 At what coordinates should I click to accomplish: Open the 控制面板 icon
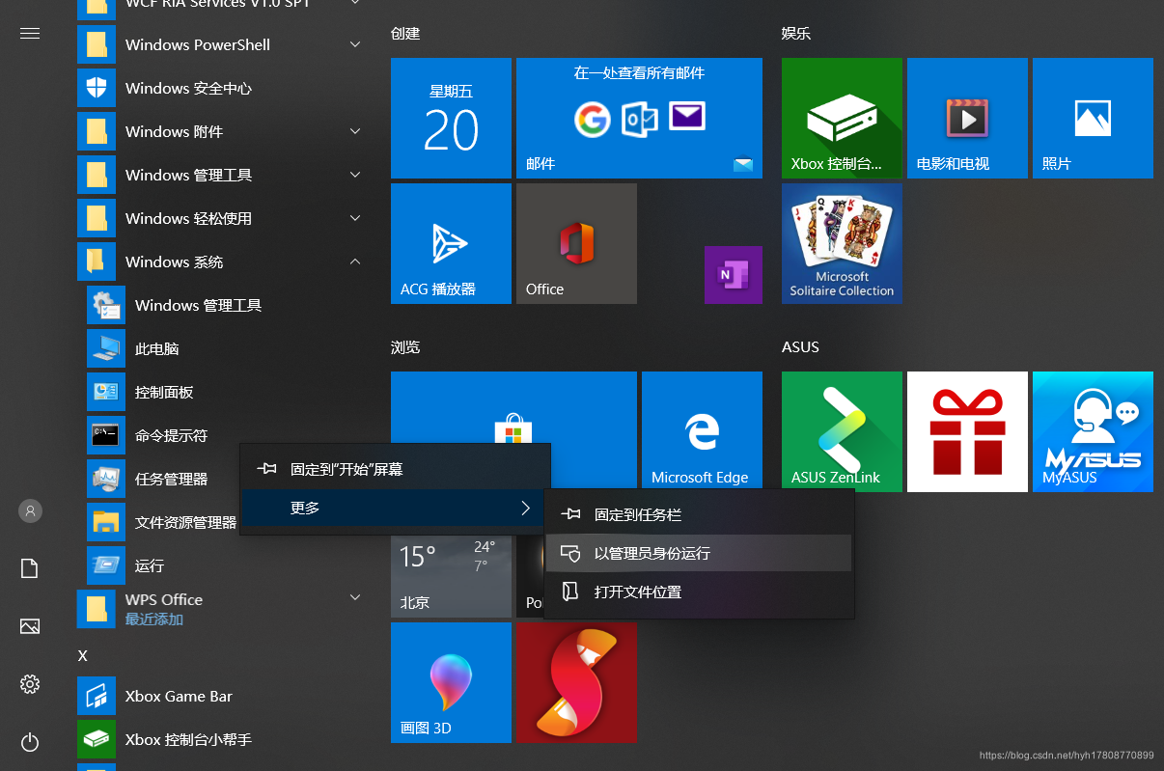pyautogui.click(x=106, y=392)
